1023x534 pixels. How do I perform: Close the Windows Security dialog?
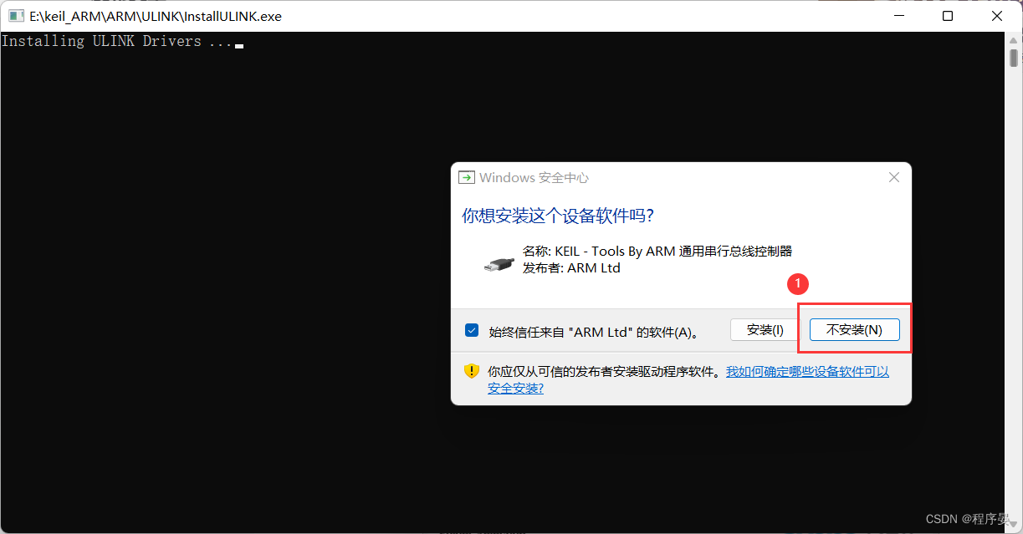893,177
